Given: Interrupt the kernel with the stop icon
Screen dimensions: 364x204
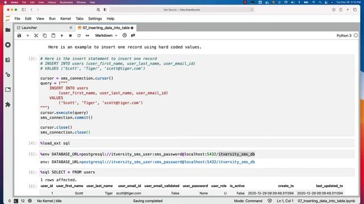Looking at the screenshot, I should [x=71, y=36].
